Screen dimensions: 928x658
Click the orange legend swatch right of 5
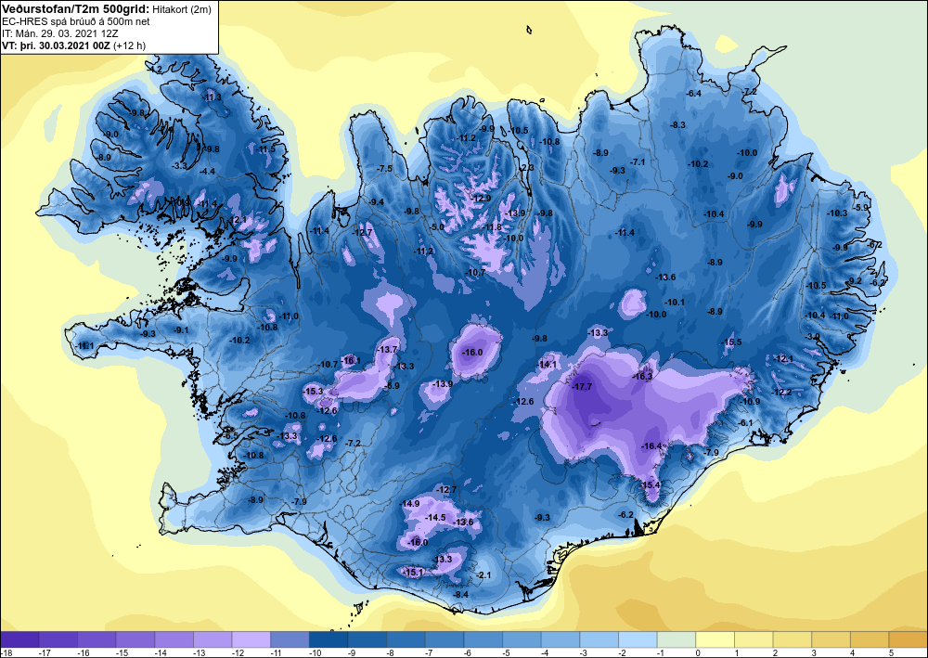(909, 639)
